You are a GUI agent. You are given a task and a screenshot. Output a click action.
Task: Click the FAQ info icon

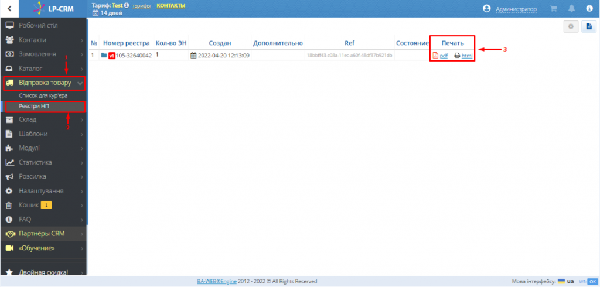pyautogui.click(x=10, y=219)
